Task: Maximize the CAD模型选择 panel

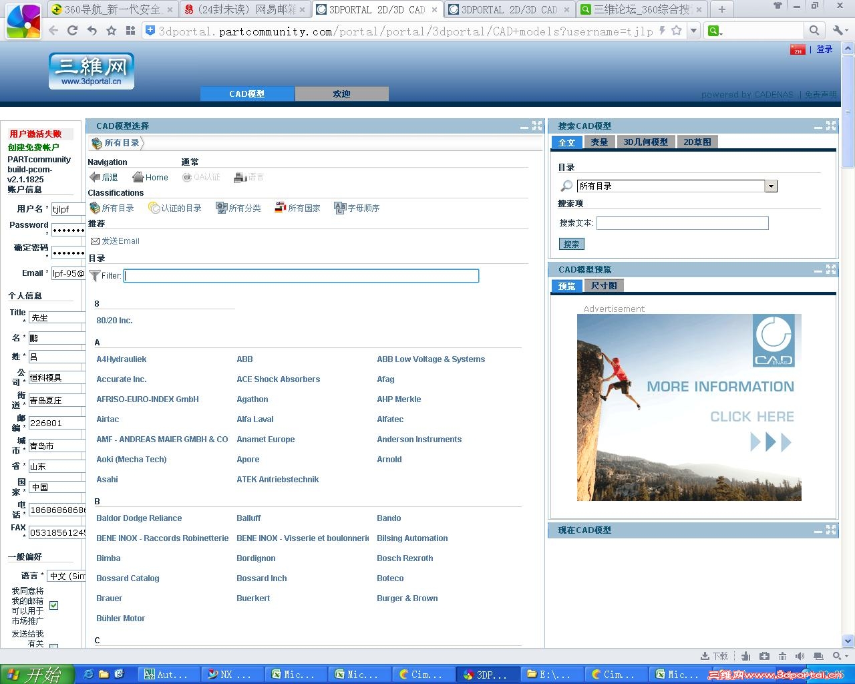Action: point(537,126)
